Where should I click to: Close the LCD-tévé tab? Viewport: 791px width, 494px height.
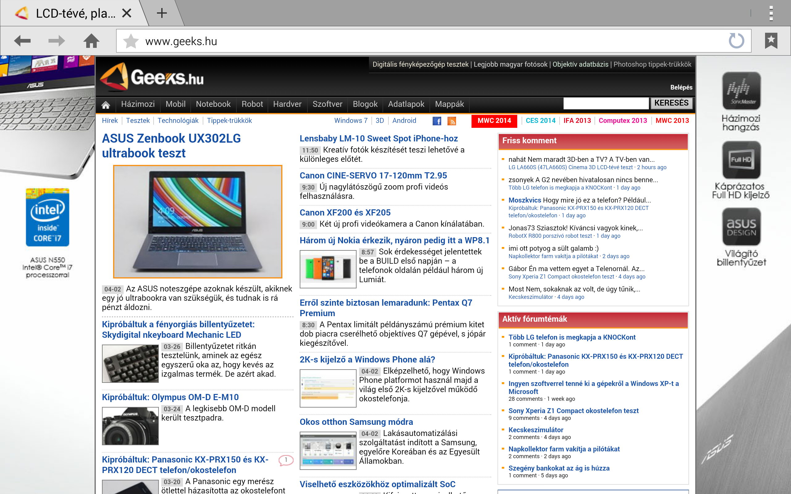tap(126, 13)
